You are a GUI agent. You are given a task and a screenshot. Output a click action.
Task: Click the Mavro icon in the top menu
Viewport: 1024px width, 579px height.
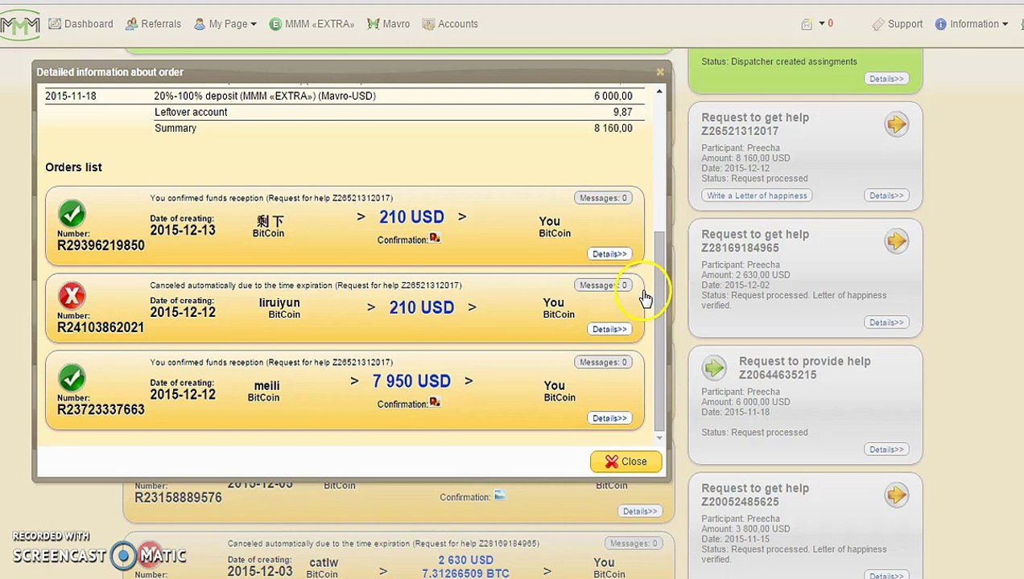click(x=373, y=24)
